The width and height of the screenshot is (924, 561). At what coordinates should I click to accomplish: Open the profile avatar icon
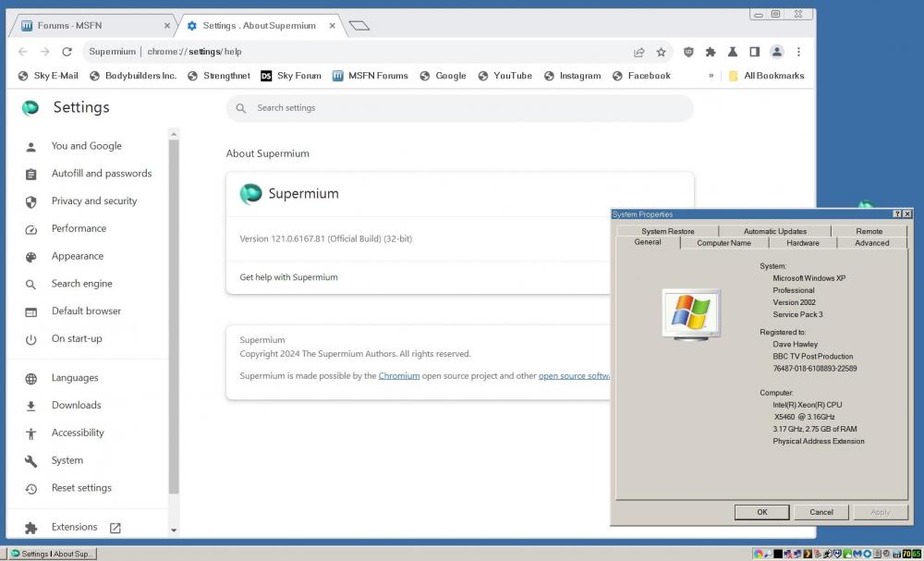777,52
